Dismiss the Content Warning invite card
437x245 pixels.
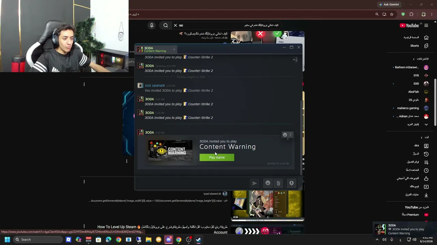click(287, 139)
